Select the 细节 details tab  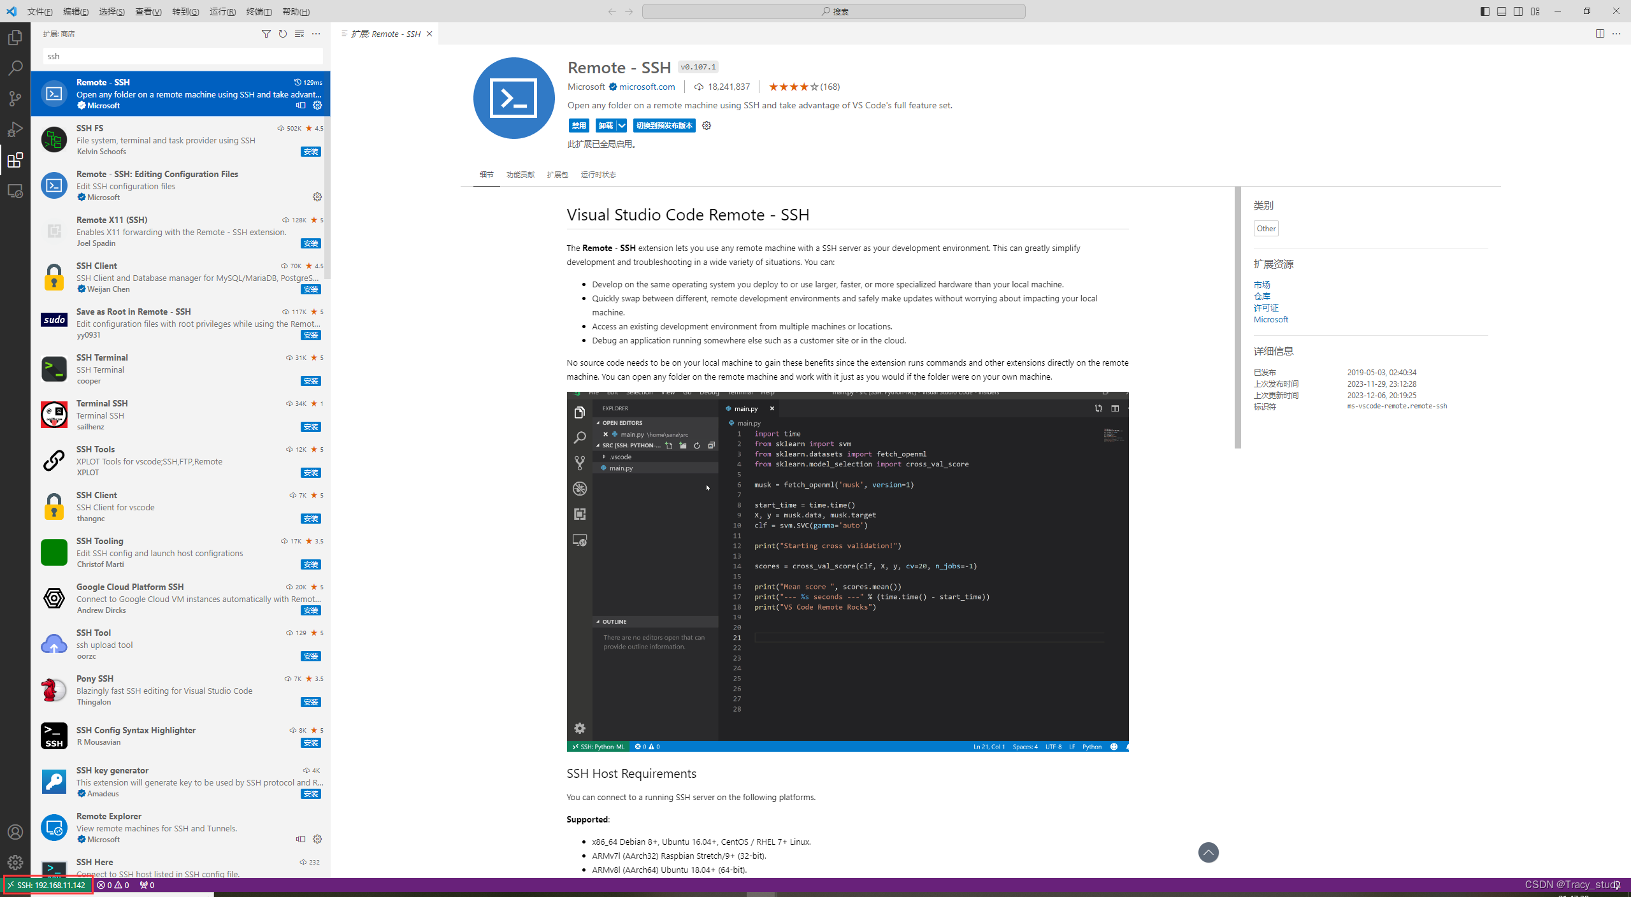coord(487,175)
